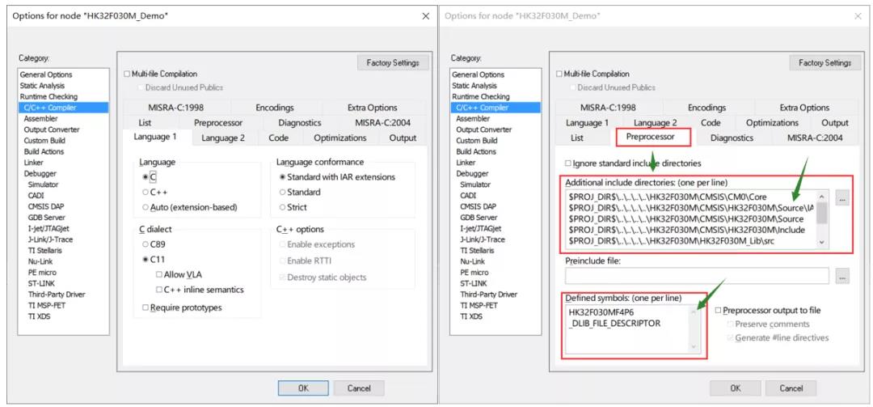Select General Options category in left dialog

click(x=46, y=74)
